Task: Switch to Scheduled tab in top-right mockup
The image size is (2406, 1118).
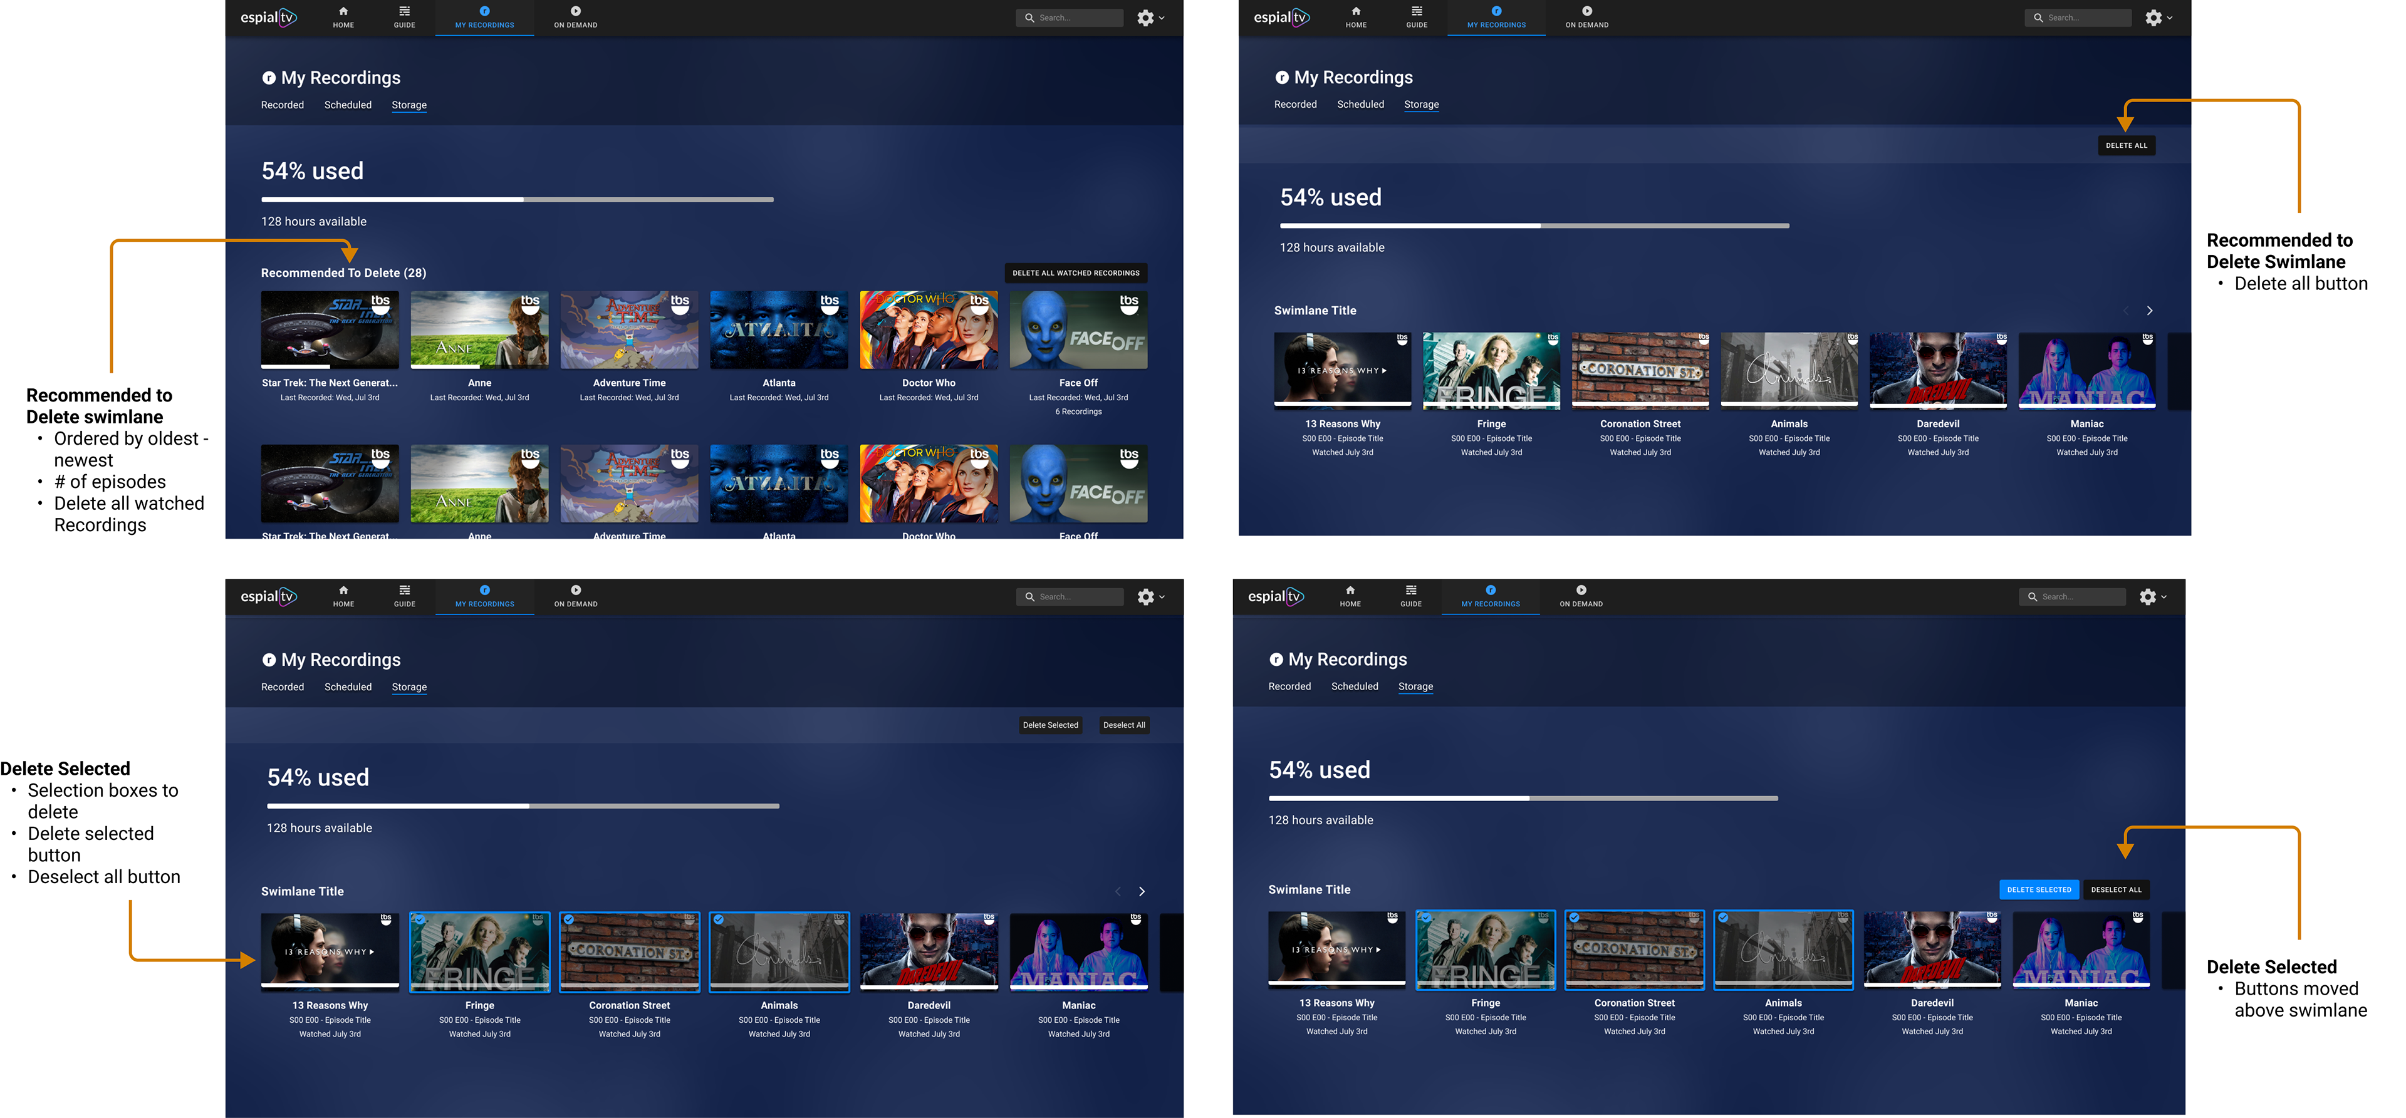Action: (x=1360, y=105)
